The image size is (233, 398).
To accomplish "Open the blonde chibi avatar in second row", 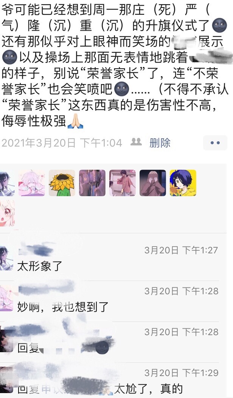I will [x=7, y=213].
